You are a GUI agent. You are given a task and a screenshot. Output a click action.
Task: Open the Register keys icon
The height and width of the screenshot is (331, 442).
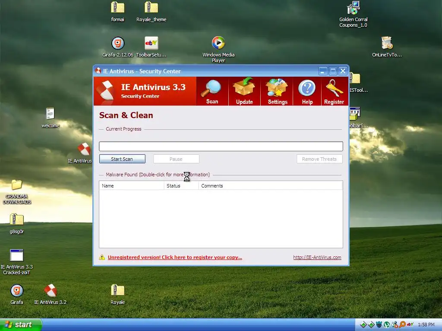point(335,91)
